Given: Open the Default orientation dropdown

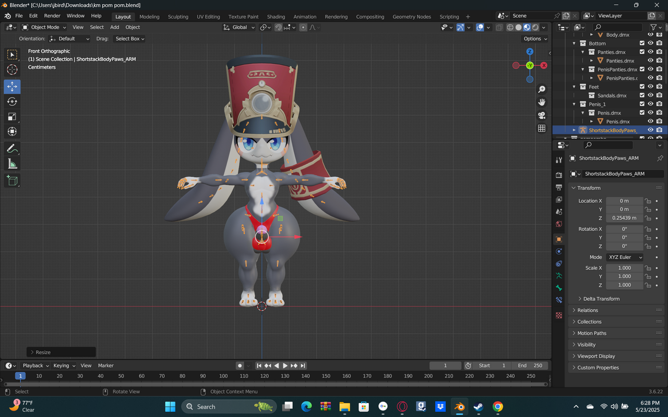Looking at the screenshot, I should (69, 39).
